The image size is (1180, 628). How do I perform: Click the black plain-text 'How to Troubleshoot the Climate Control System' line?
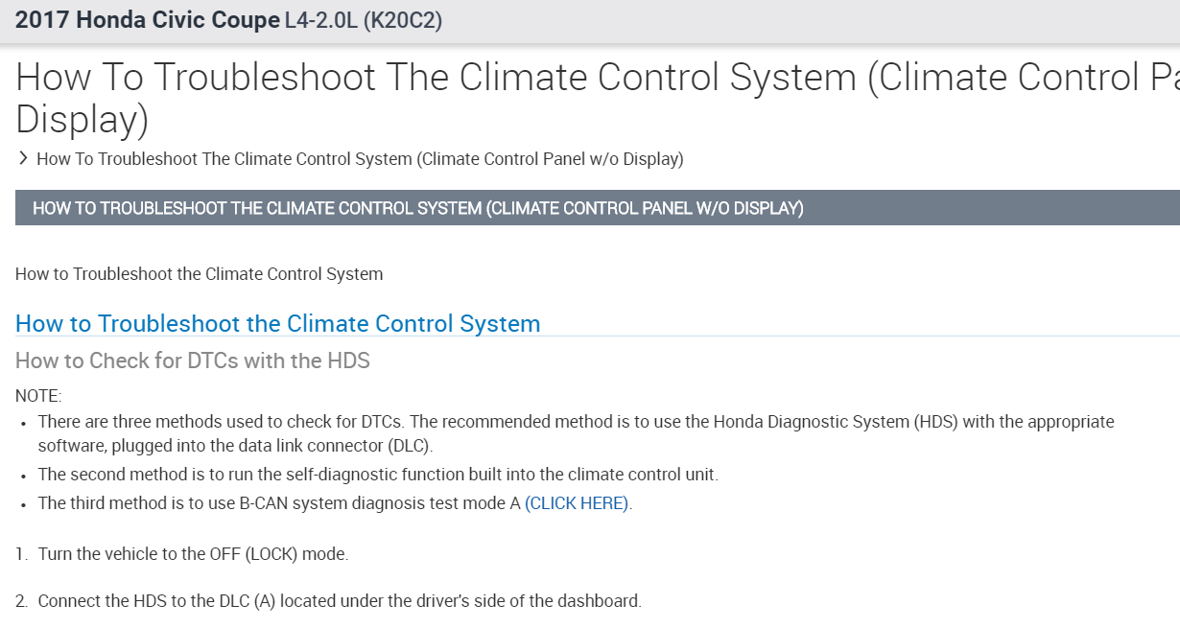click(199, 274)
